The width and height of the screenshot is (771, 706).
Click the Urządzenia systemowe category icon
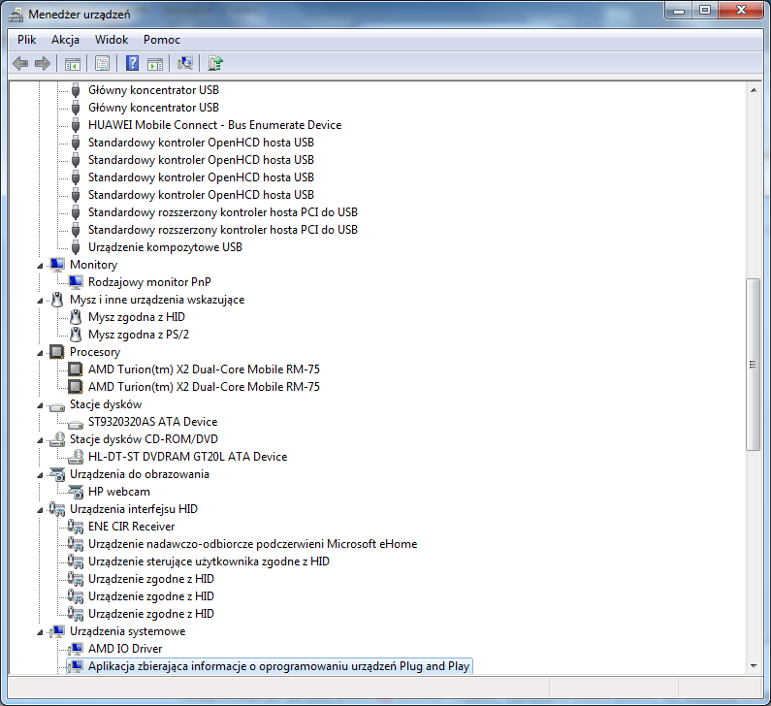click(x=57, y=631)
